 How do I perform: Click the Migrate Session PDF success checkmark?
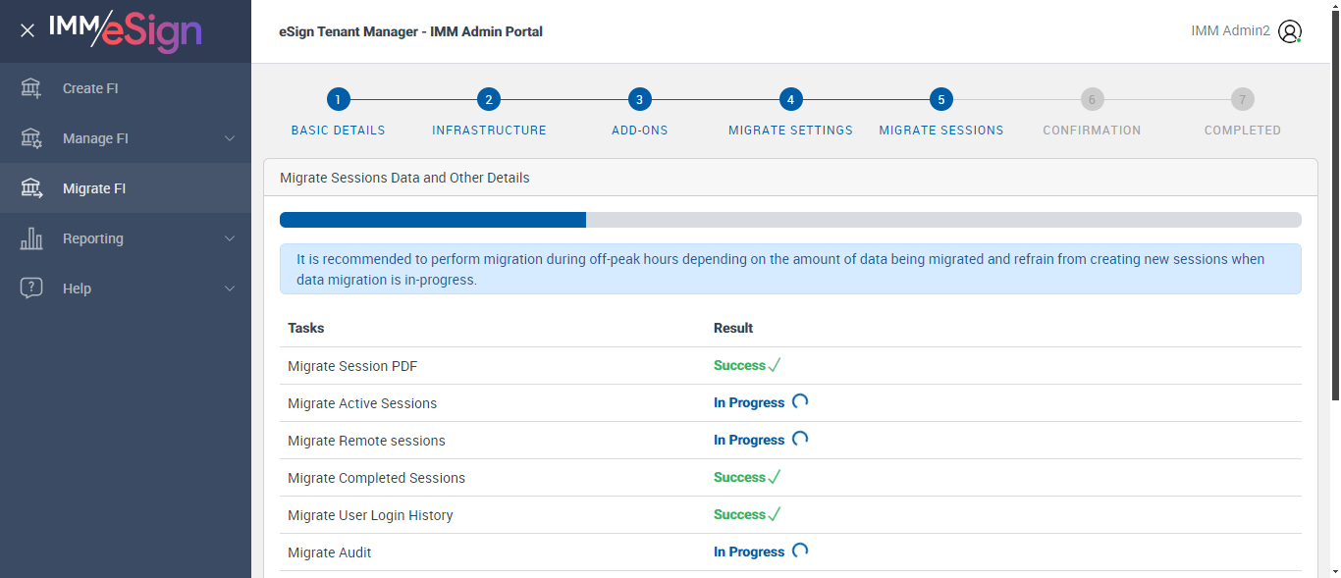[775, 365]
